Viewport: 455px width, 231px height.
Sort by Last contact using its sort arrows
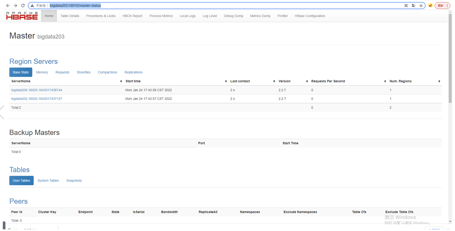[x=274, y=81]
